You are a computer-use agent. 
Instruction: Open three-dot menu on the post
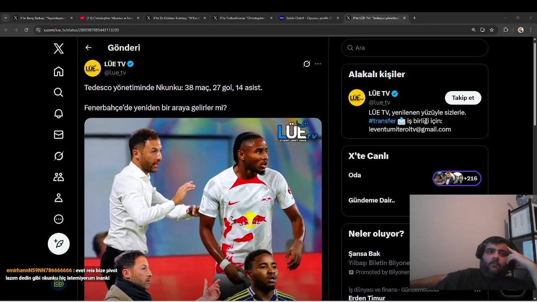[318, 64]
